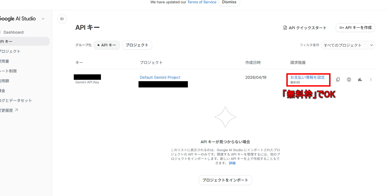Click the copy API key icon
This screenshot has height=196, width=387.
(x=338, y=80)
